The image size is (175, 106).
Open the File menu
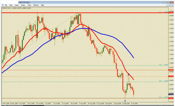pos(6,5)
